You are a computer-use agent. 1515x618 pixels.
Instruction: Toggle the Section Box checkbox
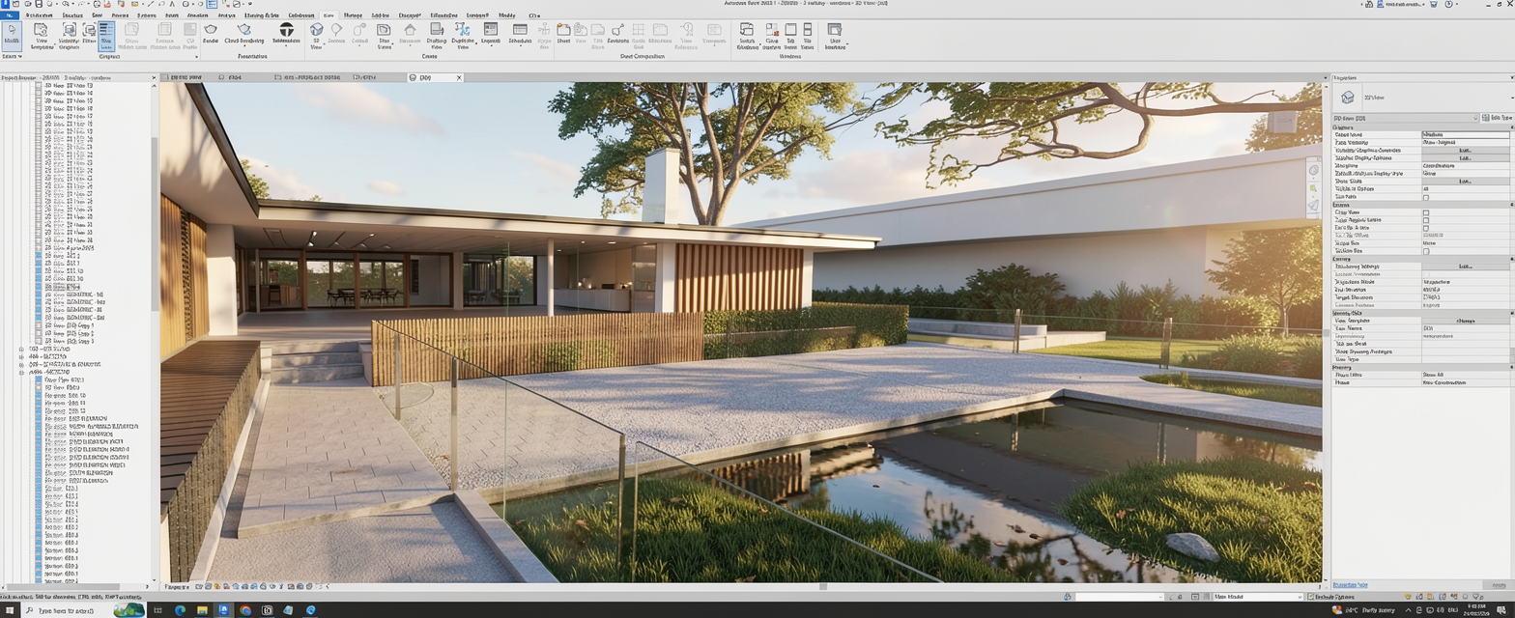1425,251
